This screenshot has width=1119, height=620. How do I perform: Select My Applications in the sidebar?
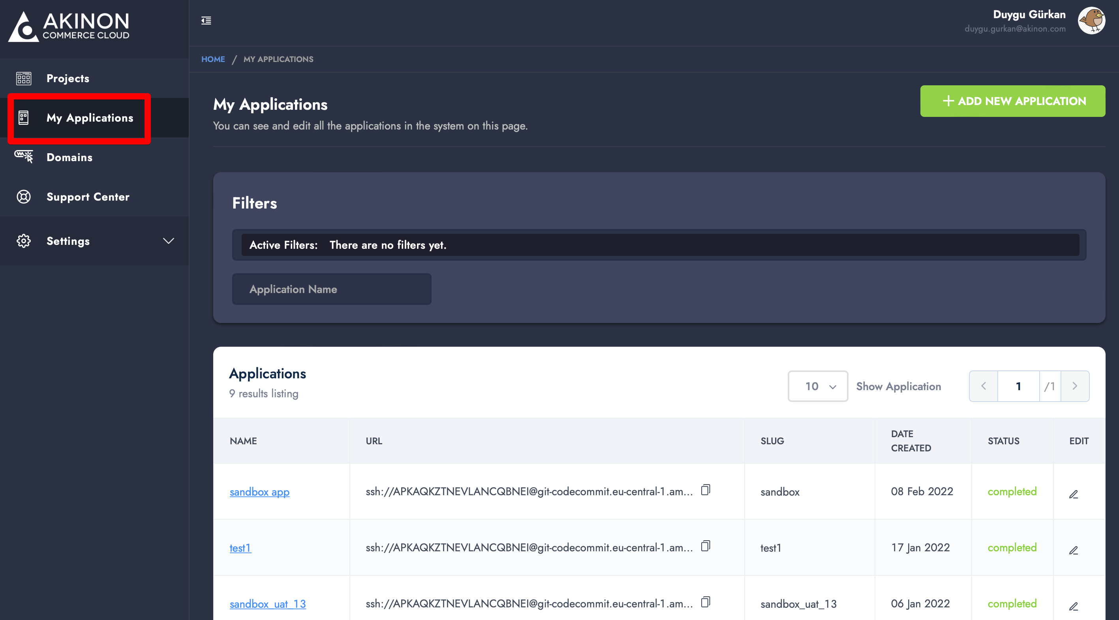tap(94, 118)
